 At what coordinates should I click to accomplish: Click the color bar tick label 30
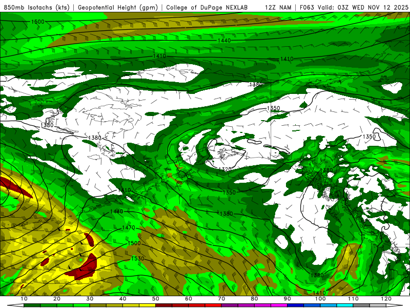point(90,299)
